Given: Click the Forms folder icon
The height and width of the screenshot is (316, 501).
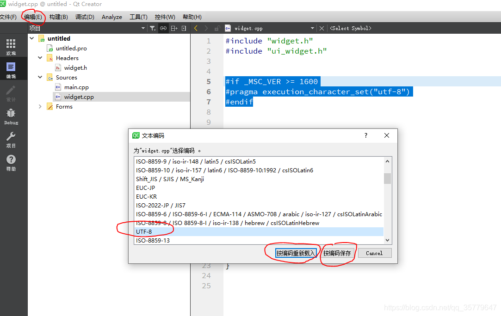Looking at the screenshot, I should click(49, 107).
